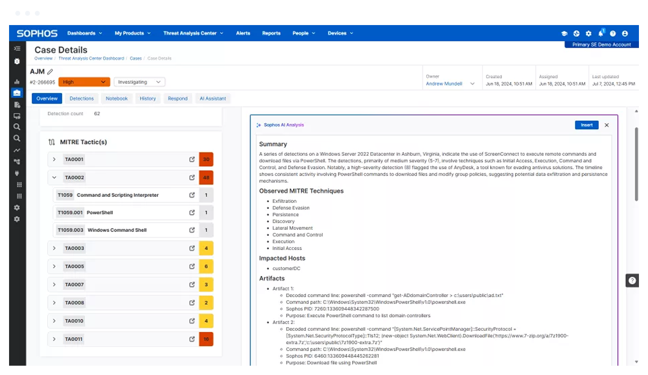Open external link icon for TA0001

coord(192,159)
